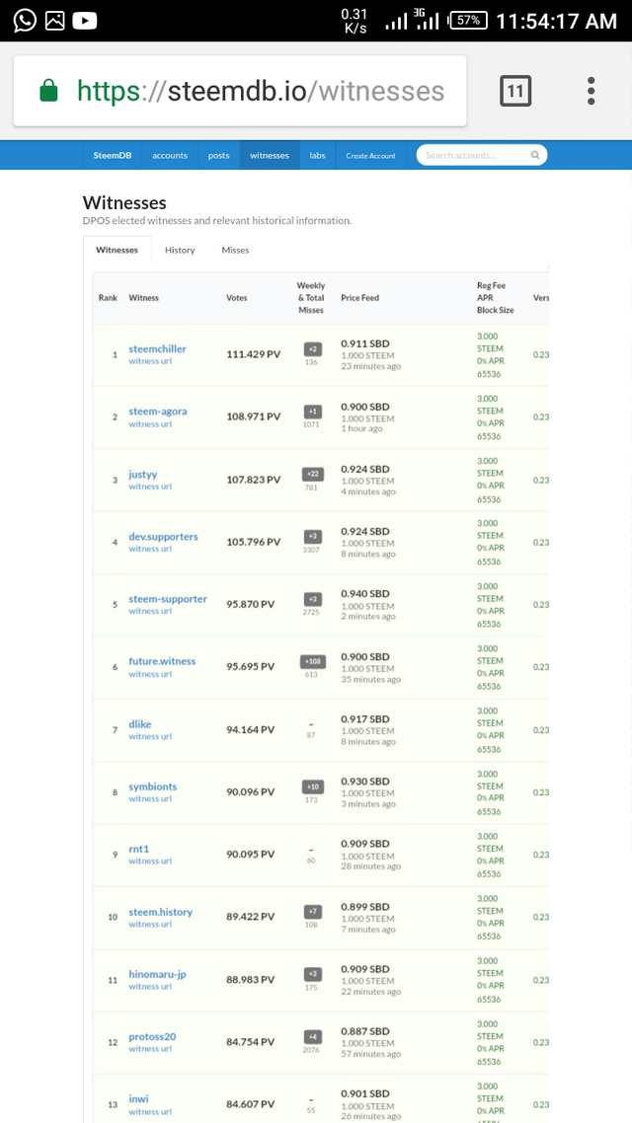Open the Chrome three-dot overflow menu

pyautogui.click(x=591, y=91)
